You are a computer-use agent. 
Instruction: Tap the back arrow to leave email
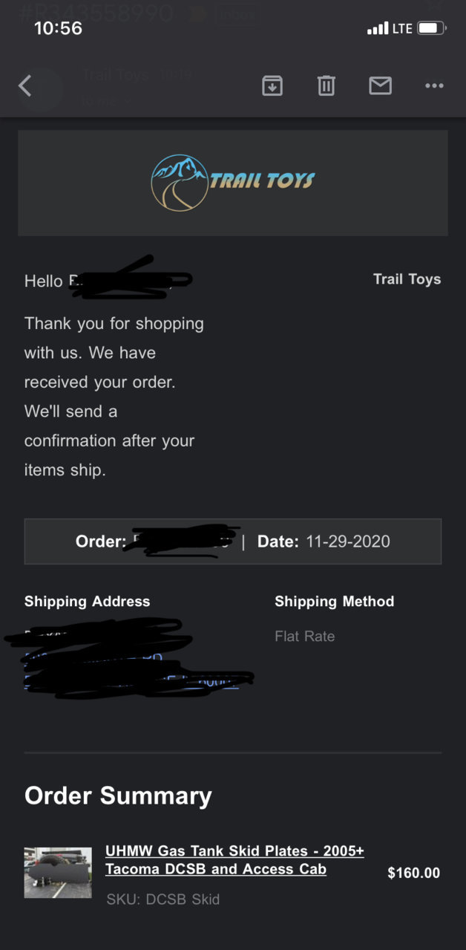(x=25, y=86)
